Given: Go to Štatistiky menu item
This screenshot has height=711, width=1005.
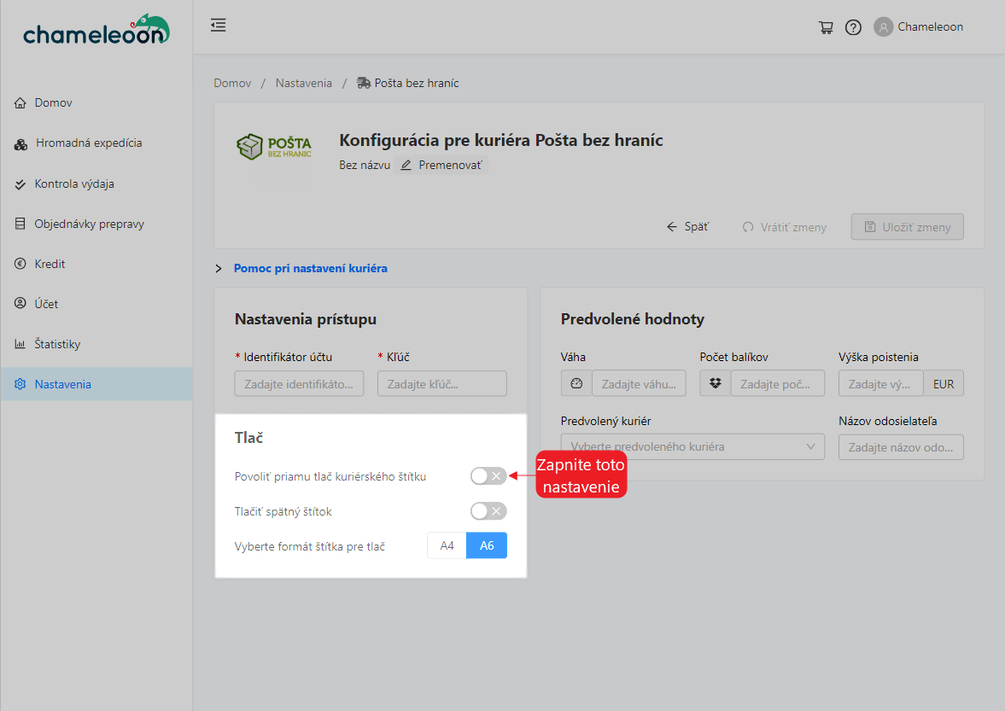Looking at the screenshot, I should [57, 344].
